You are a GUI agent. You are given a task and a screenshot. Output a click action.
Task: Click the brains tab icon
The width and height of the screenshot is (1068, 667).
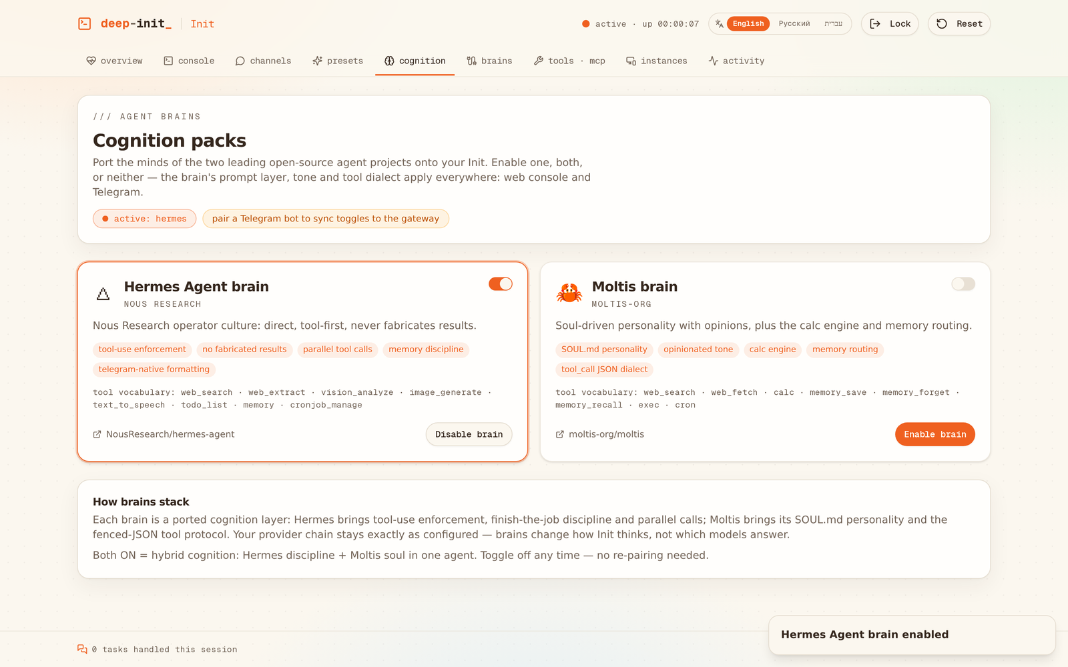pos(471,61)
